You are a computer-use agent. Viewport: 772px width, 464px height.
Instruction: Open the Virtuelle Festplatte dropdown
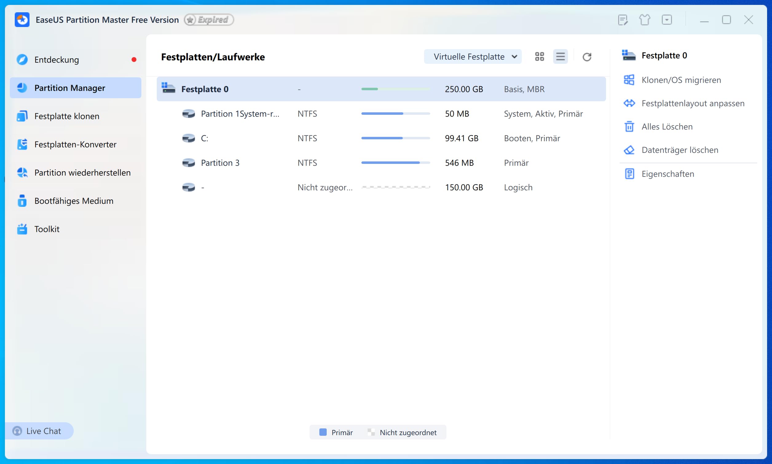(473, 56)
